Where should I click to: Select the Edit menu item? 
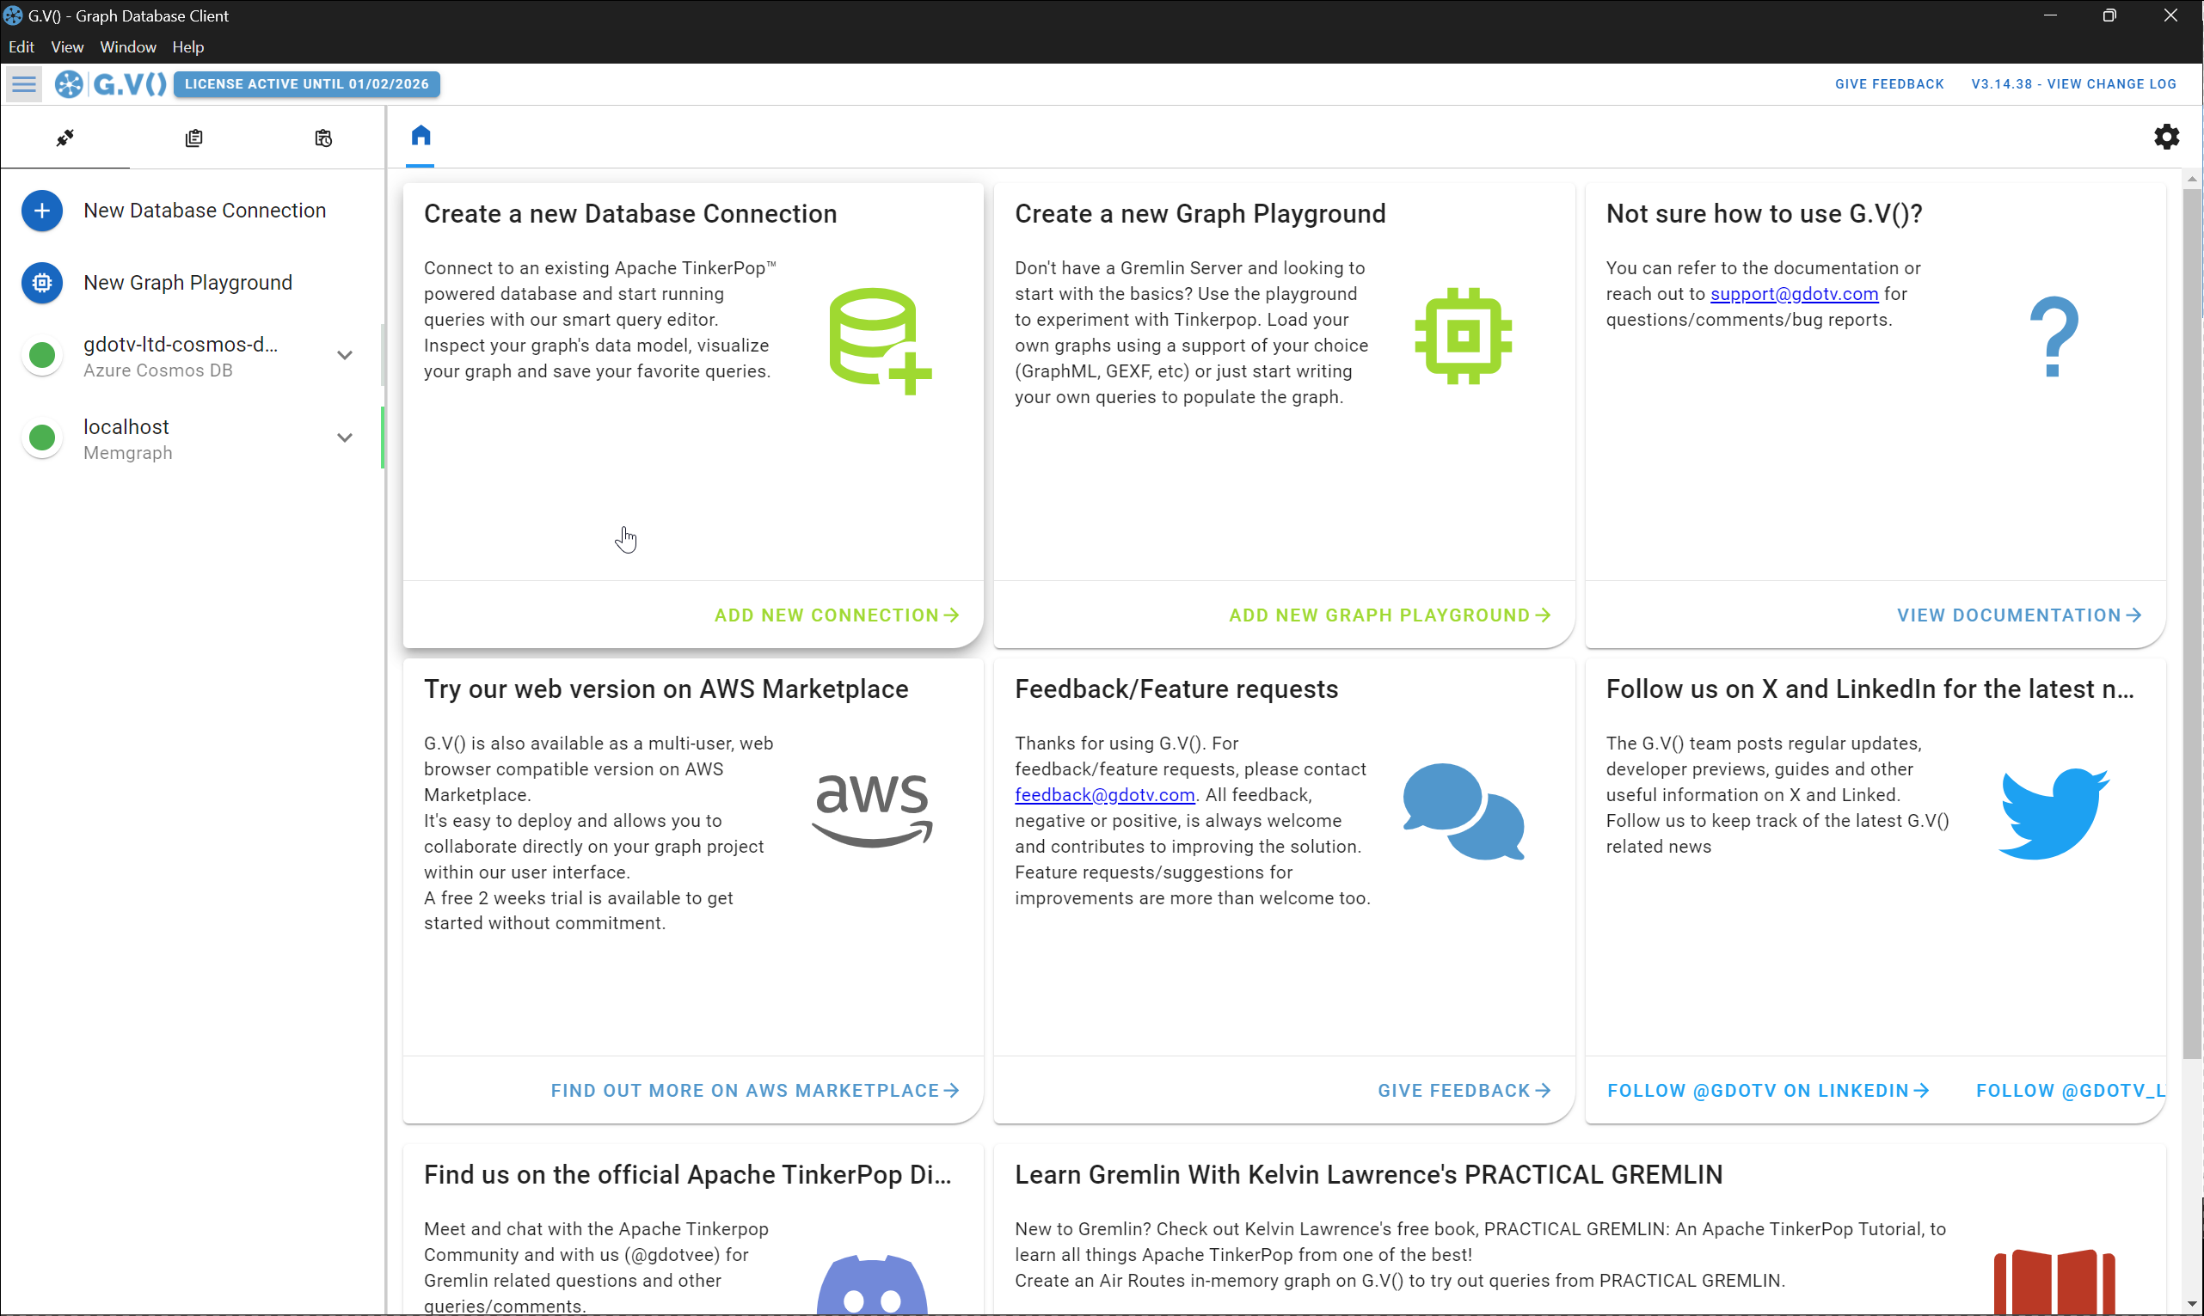coord(21,46)
